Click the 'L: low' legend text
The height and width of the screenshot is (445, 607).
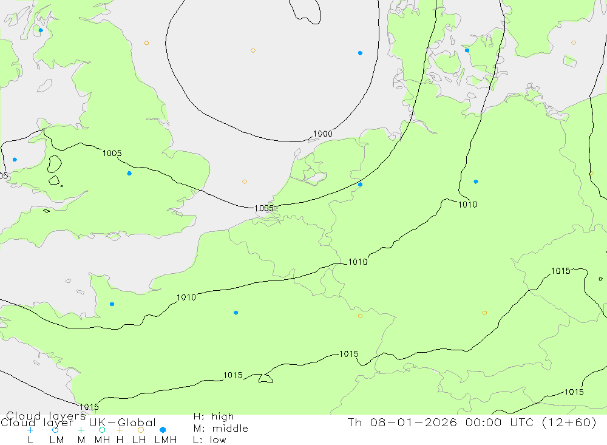[x=209, y=440]
